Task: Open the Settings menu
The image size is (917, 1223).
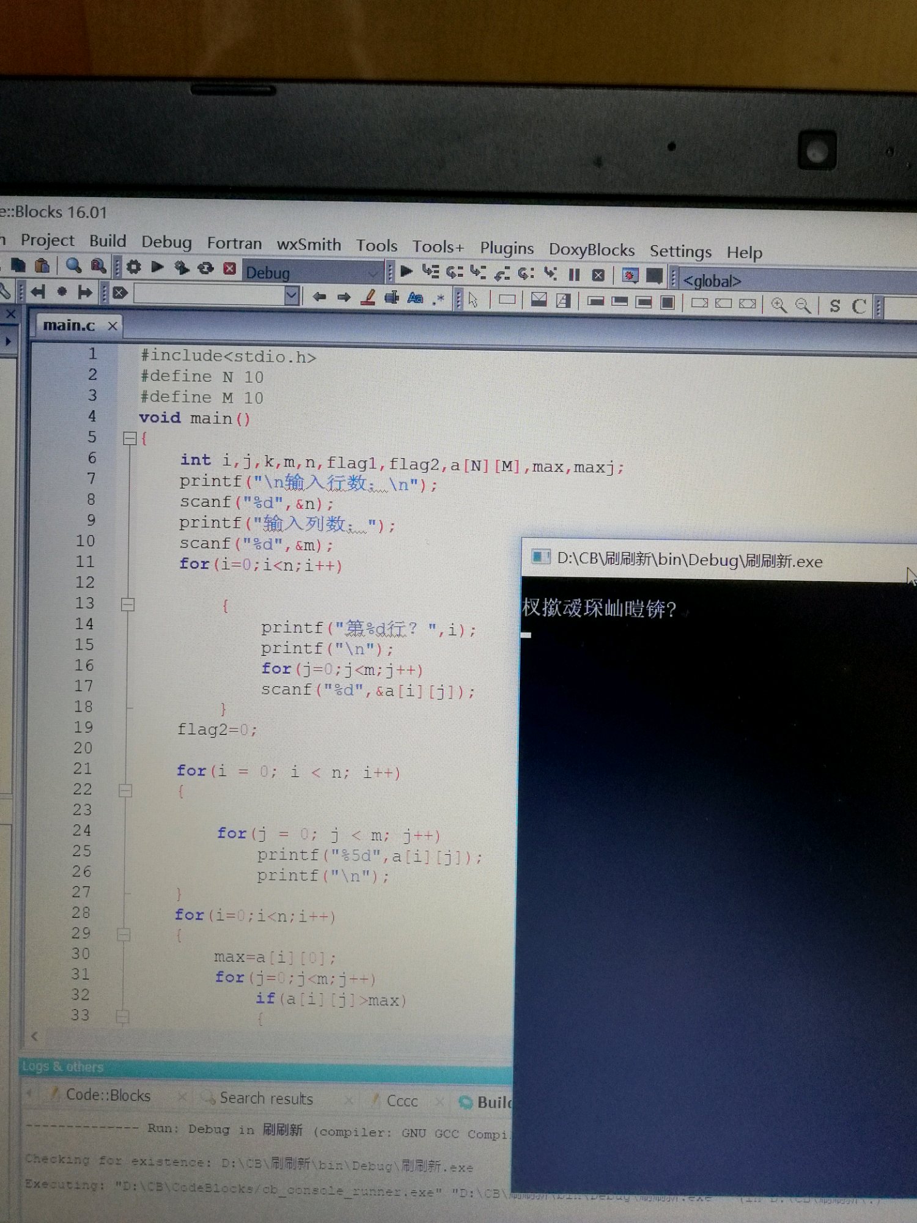Action: point(680,251)
